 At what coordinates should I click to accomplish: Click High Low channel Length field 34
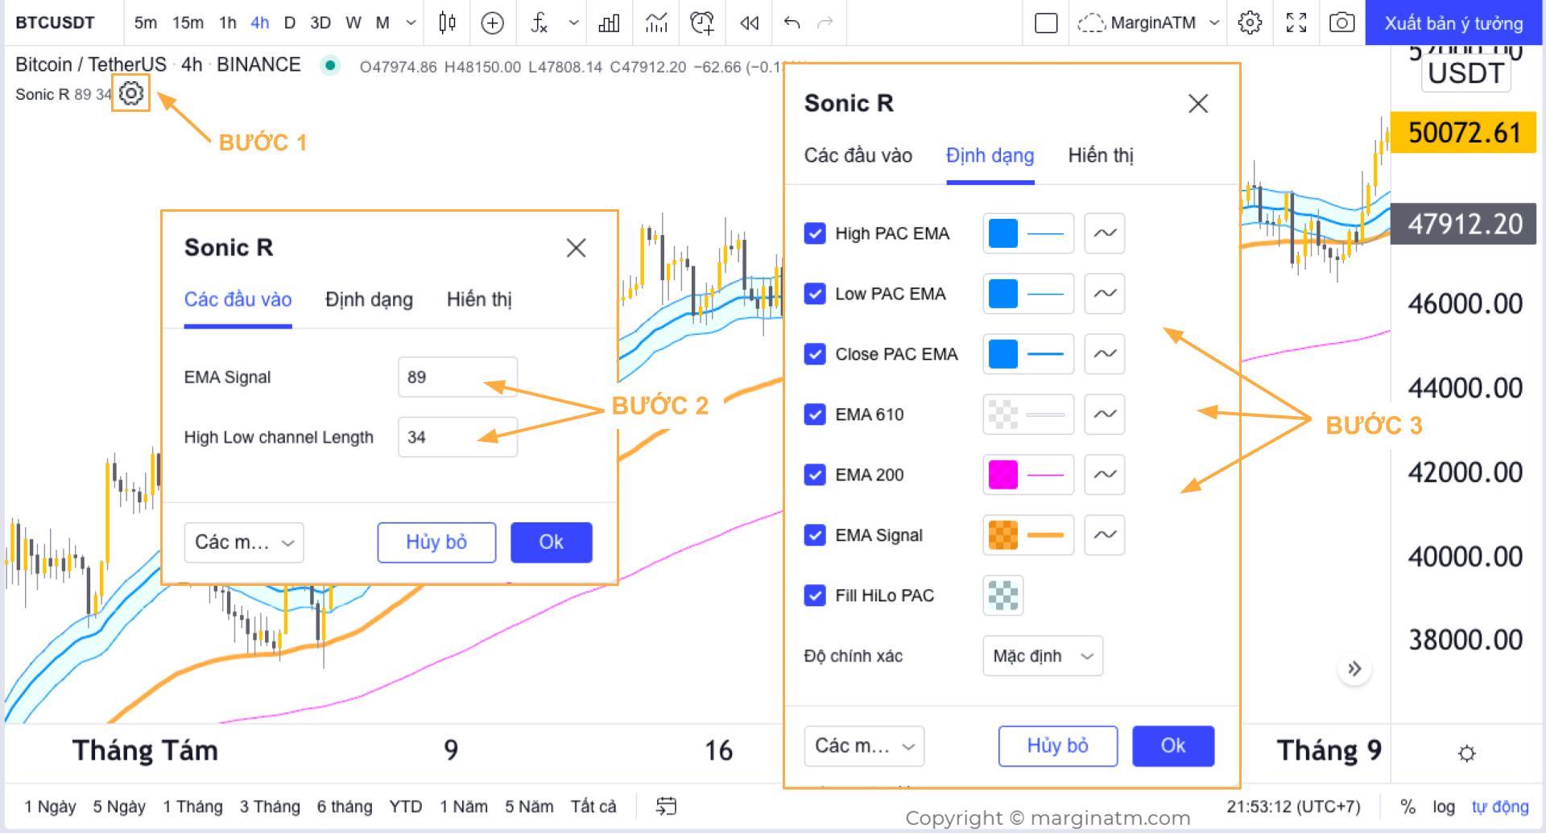point(457,437)
